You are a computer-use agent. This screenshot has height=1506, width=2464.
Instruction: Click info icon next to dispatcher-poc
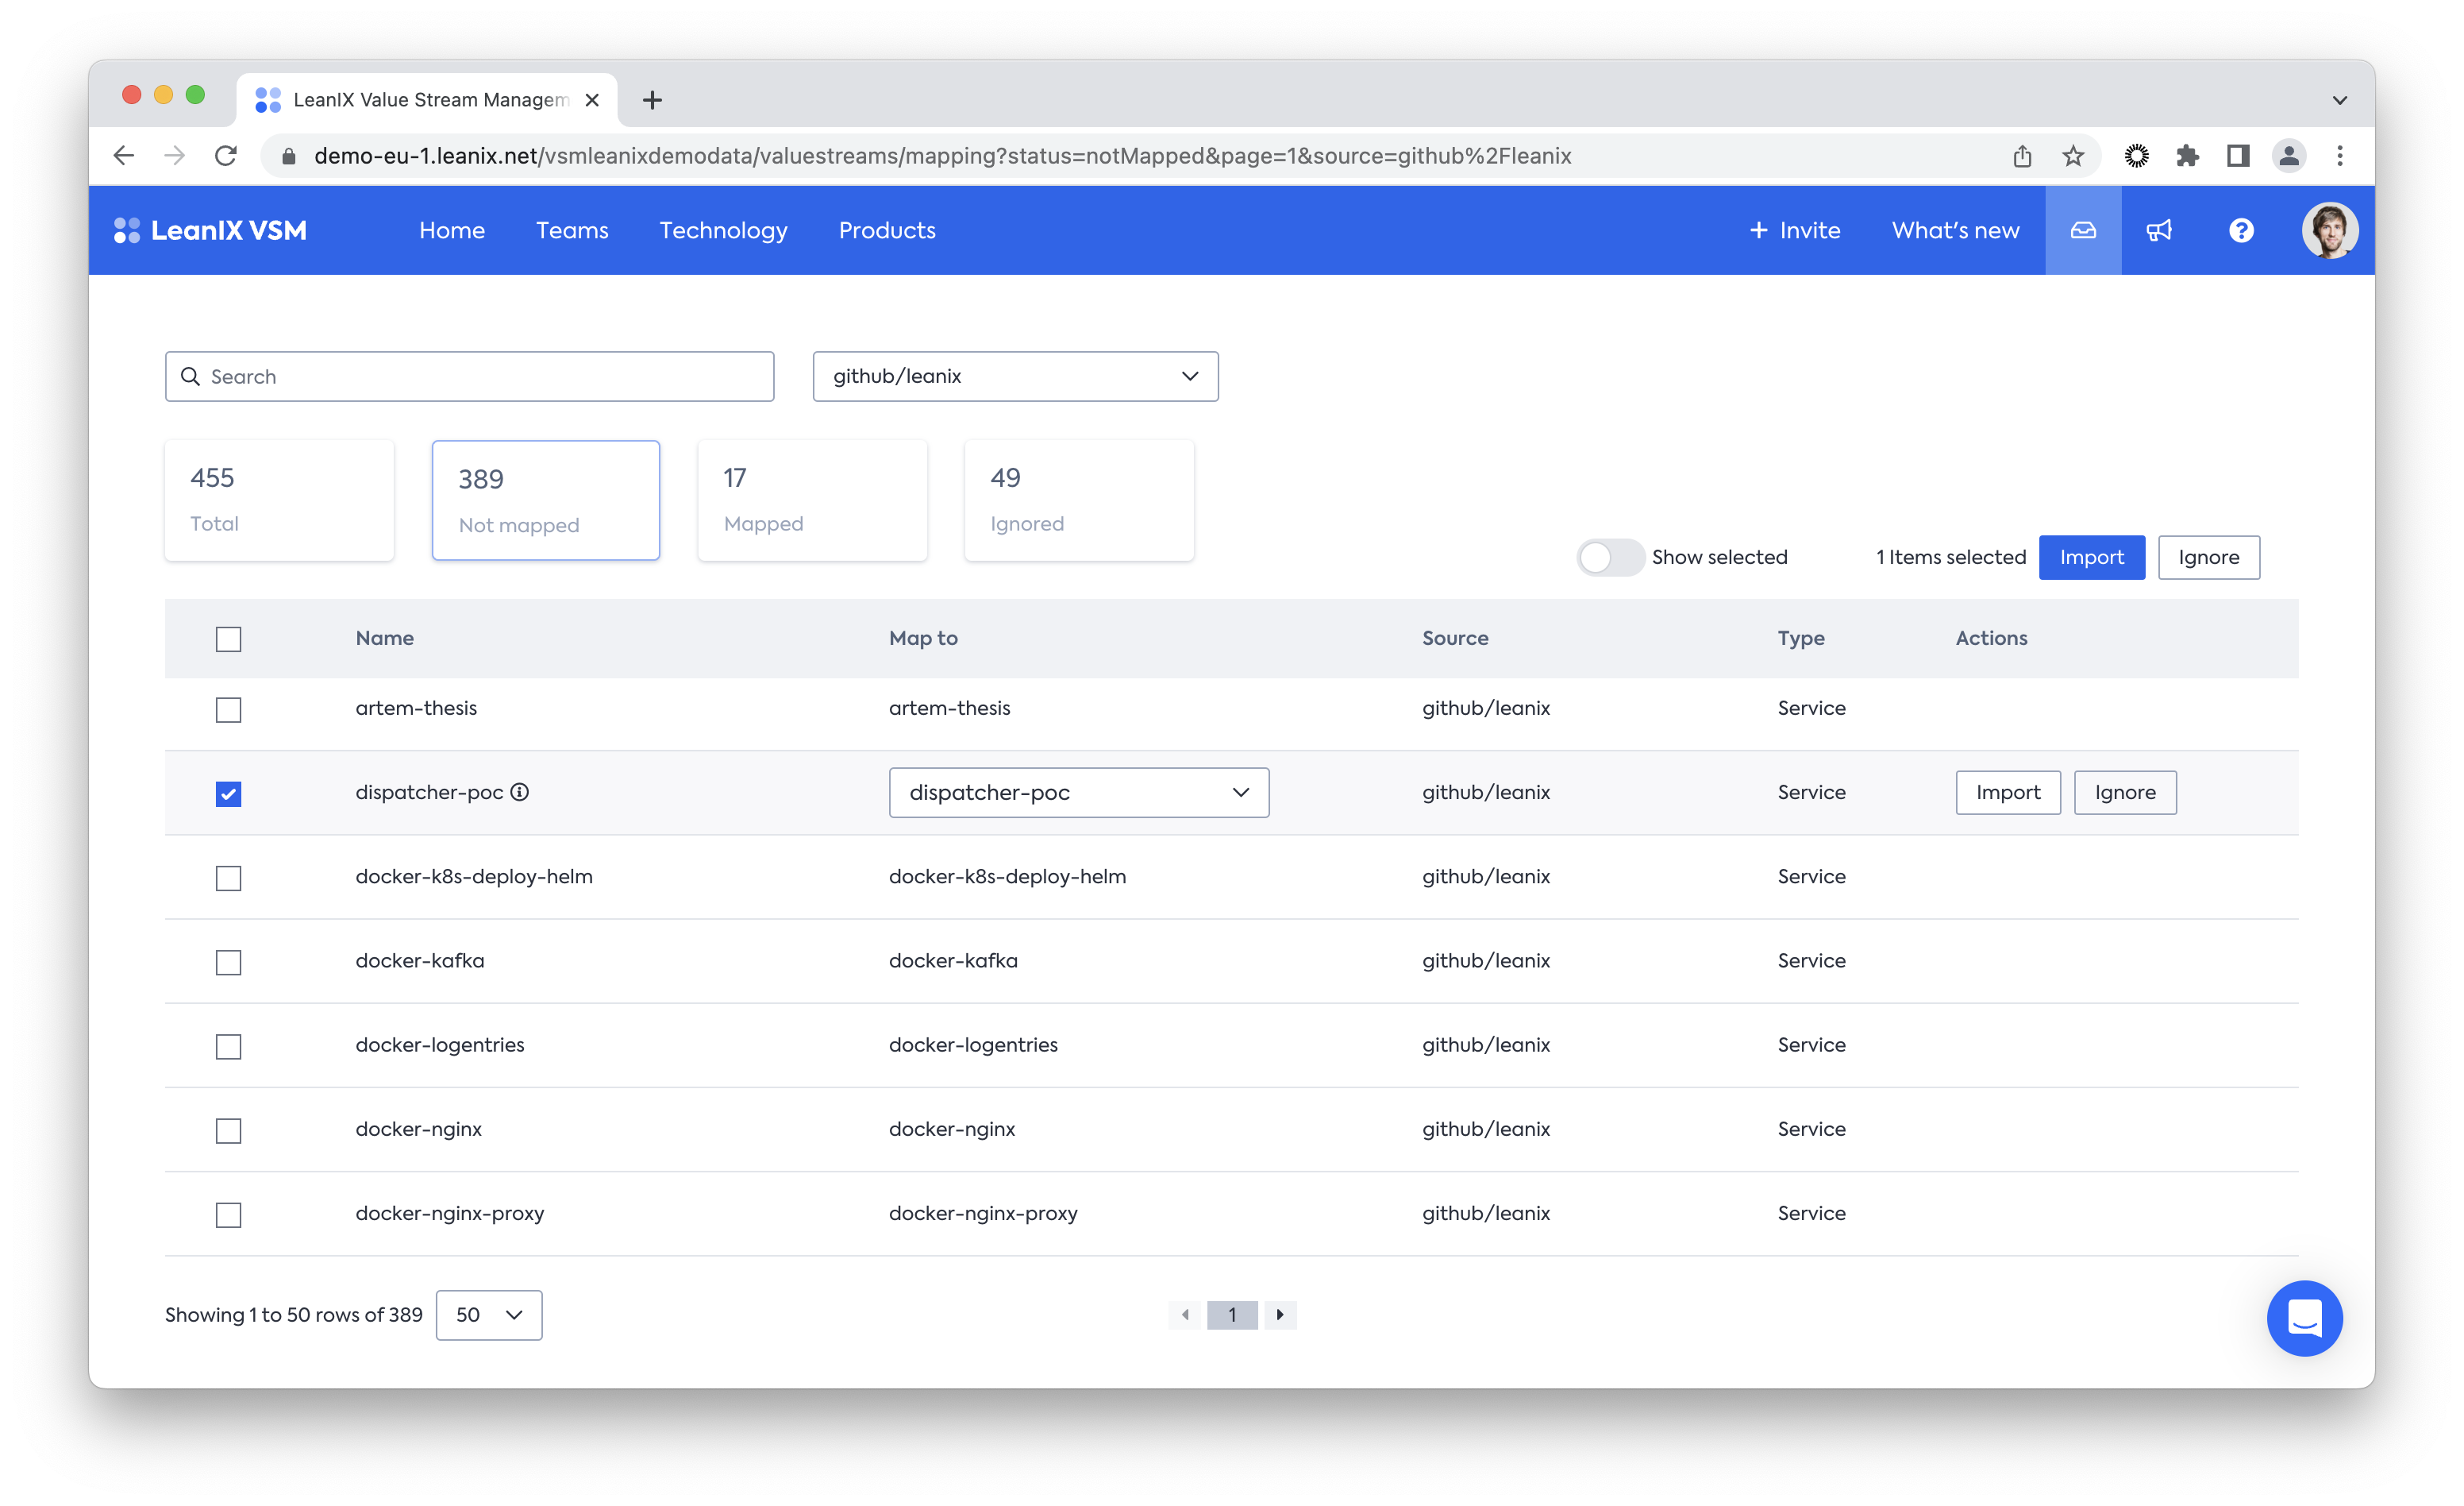click(520, 792)
